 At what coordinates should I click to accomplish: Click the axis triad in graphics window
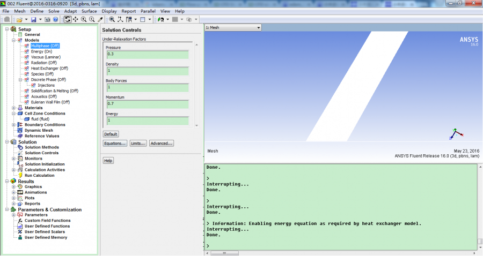click(x=456, y=134)
